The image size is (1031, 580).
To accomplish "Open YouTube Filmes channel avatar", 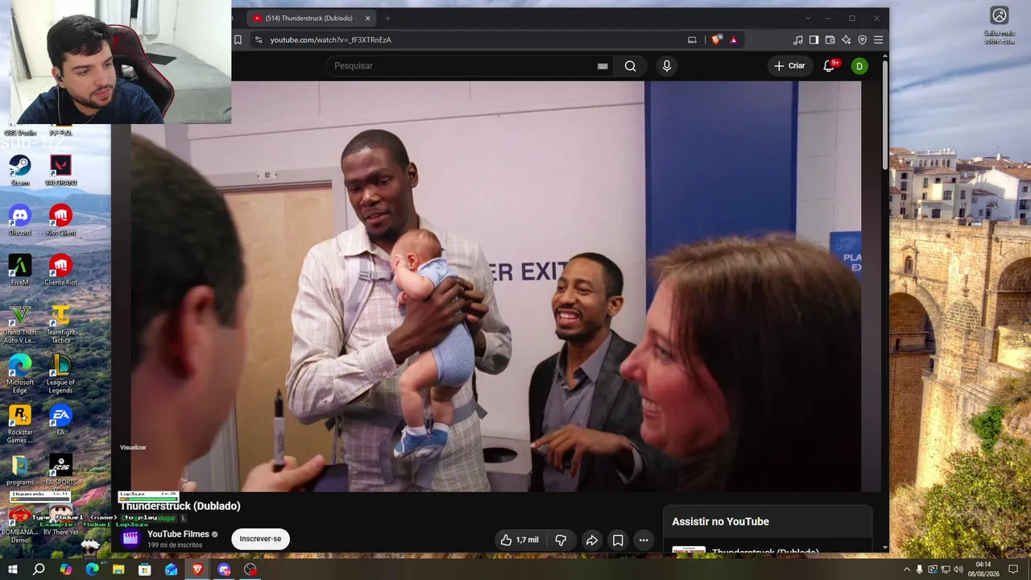I will click(130, 538).
